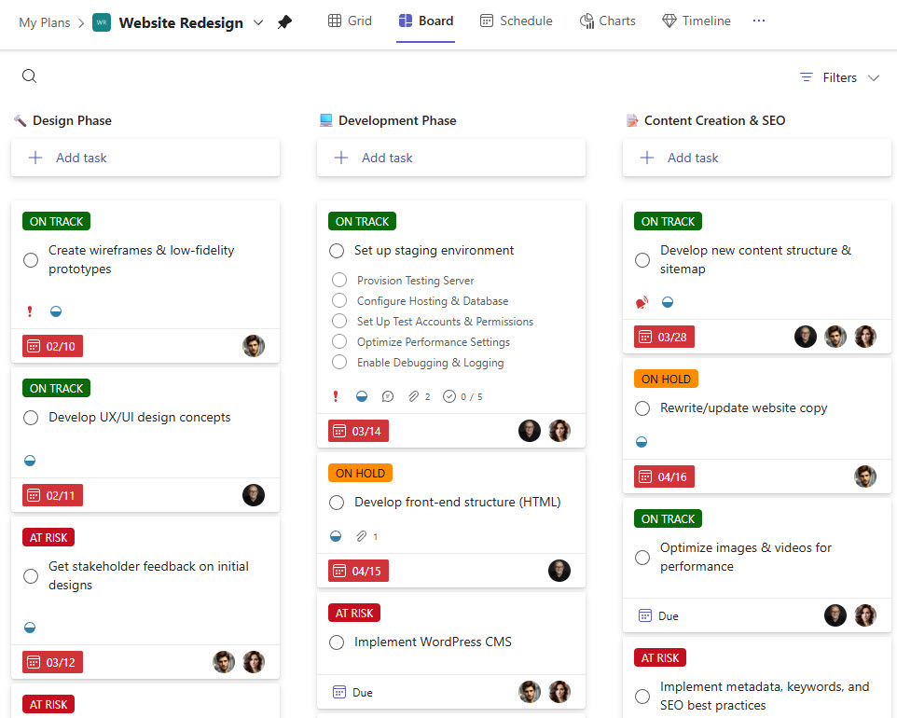Go to My Plans breadcrumb link
The image size is (897, 718).
44,22
